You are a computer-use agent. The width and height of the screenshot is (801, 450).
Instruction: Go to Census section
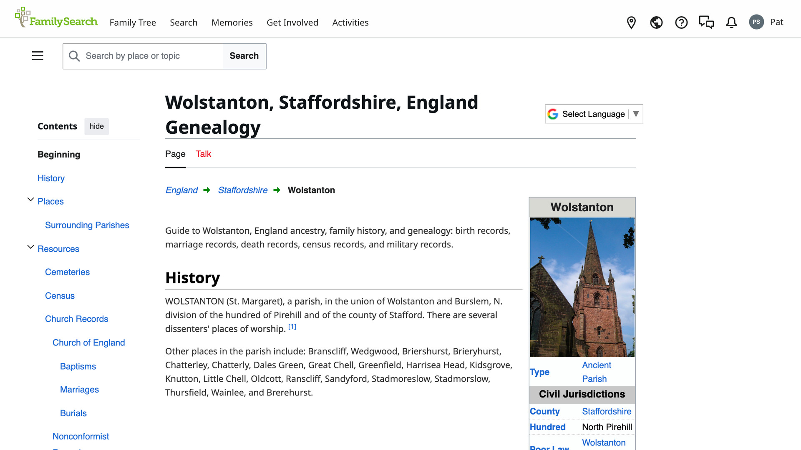(x=60, y=296)
